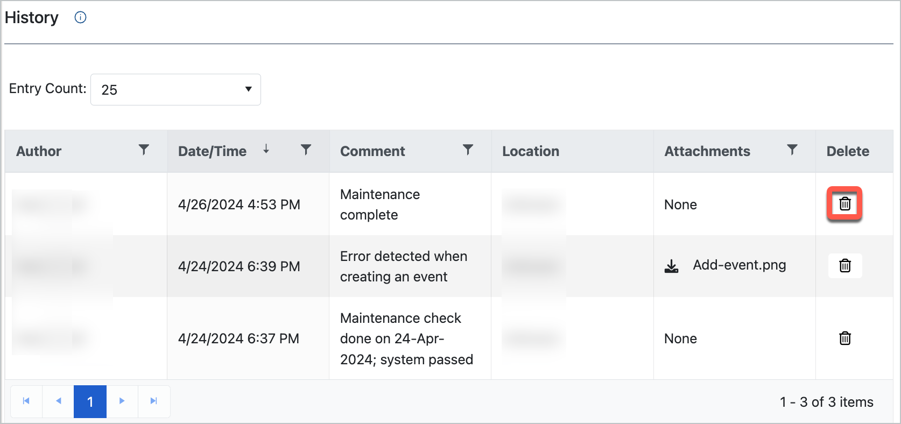Go to the next page
Image resolution: width=901 pixels, height=424 pixels.
click(x=122, y=401)
